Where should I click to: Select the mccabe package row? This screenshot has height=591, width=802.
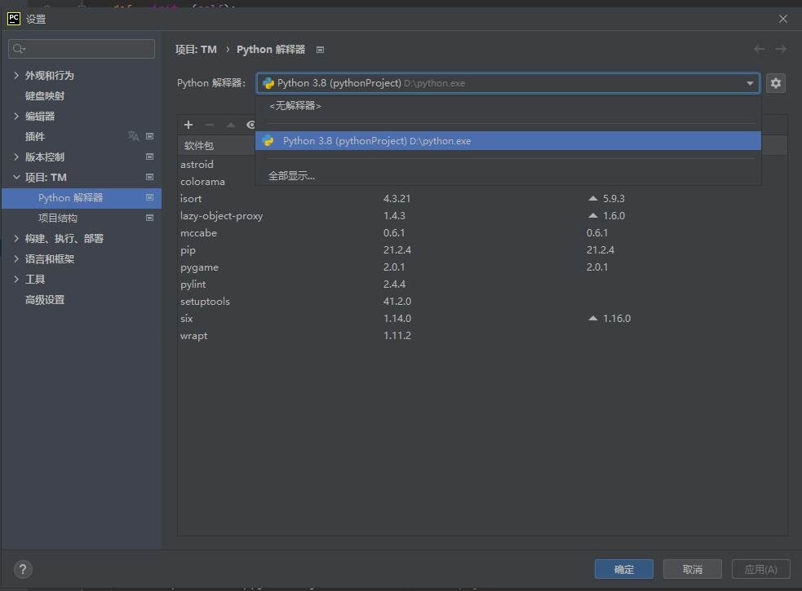(x=482, y=232)
